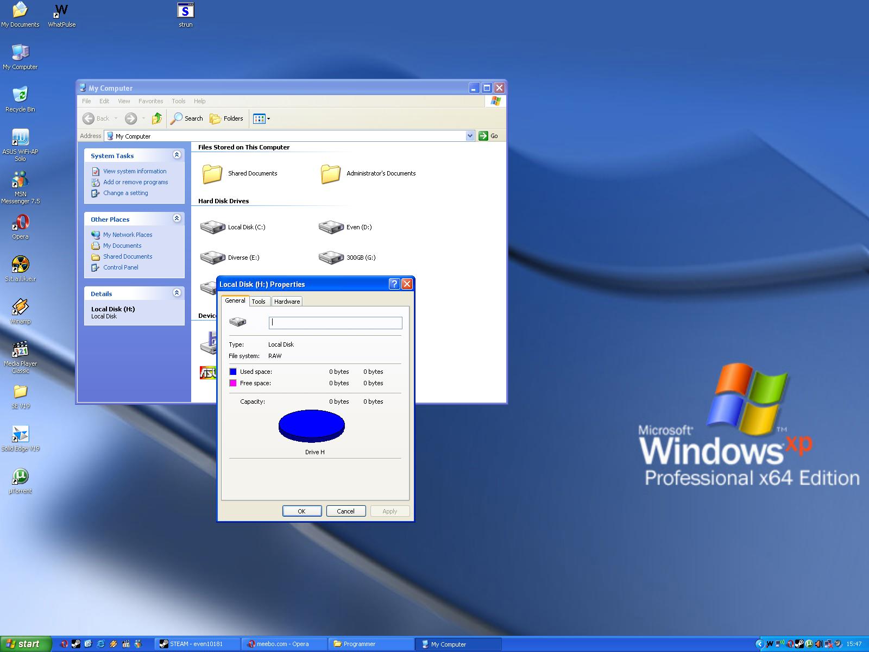
Task: Click OK in the Properties dialog
Action: pyautogui.click(x=302, y=511)
